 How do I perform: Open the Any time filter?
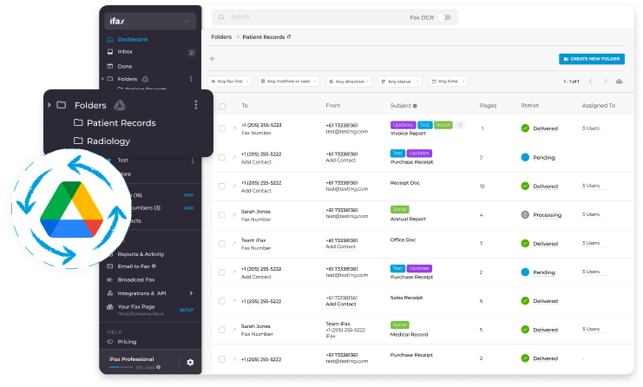pyautogui.click(x=449, y=82)
